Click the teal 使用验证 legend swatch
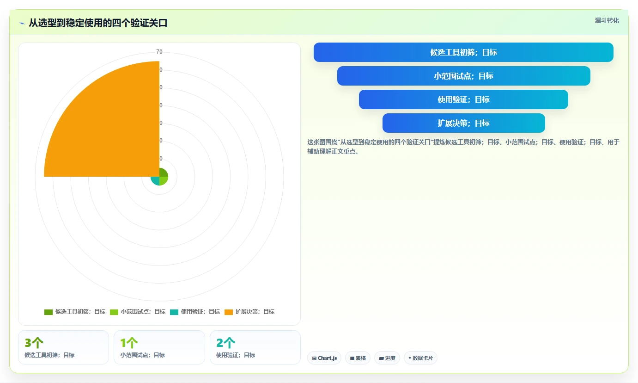 [x=174, y=312]
